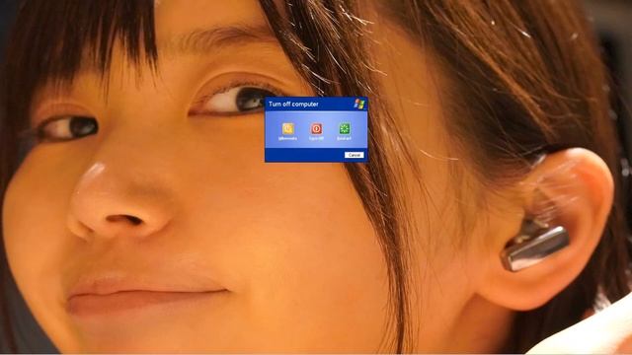The height and width of the screenshot is (355, 632).
Task: Click the green Restart icon
Action: pyautogui.click(x=345, y=128)
